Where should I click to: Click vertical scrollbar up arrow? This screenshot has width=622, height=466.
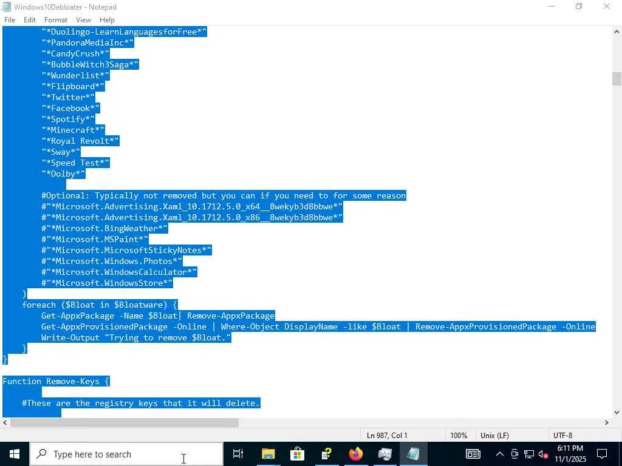pyautogui.click(x=617, y=32)
